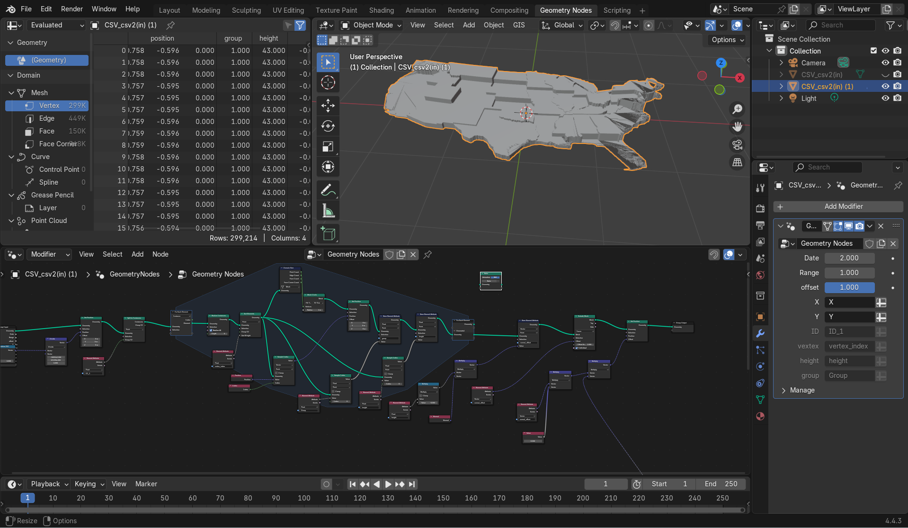The height and width of the screenshot is (528, 908).
Task: Expand the Camera tree item
Action: [x=781, y=63]
